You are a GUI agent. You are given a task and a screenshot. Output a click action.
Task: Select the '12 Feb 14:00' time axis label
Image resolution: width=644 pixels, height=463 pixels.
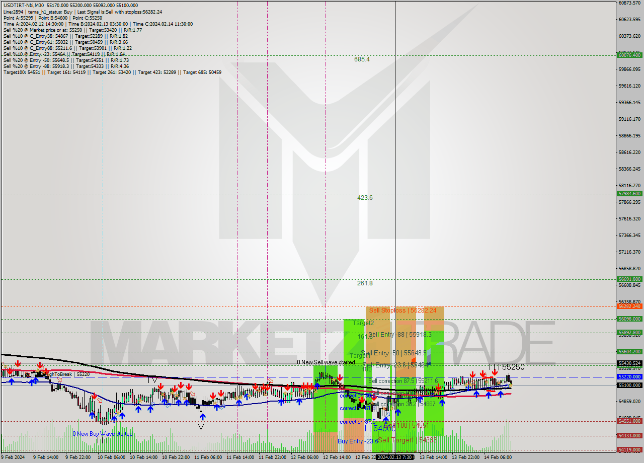(x=337, y=457)
